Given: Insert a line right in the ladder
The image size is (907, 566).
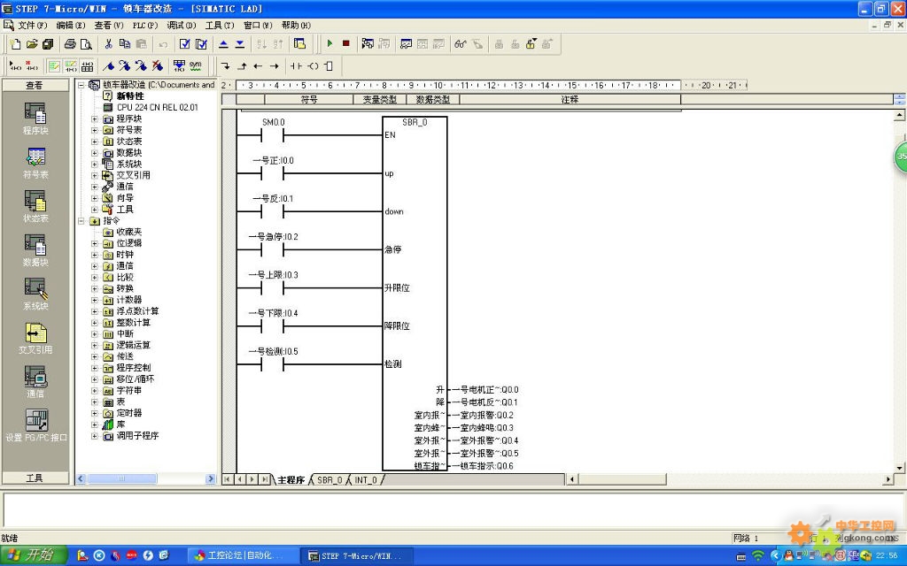Looking at the screenshot, I should pos(275,66).
